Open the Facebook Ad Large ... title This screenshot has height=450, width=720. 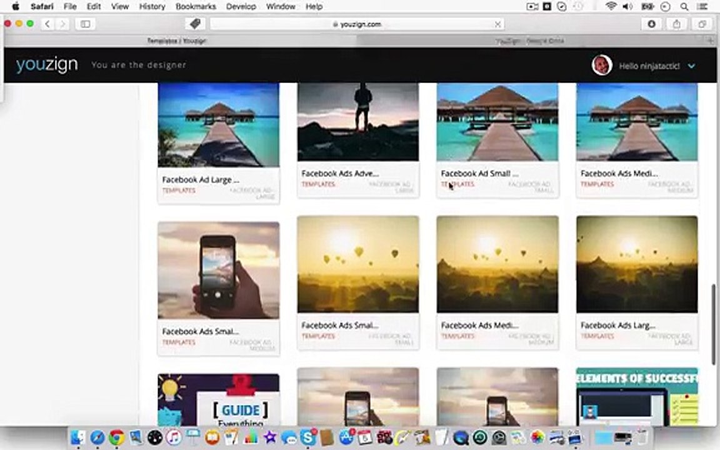pos(201,179)
